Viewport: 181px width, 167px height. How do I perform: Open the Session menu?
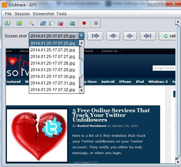[x=22, y=14]
